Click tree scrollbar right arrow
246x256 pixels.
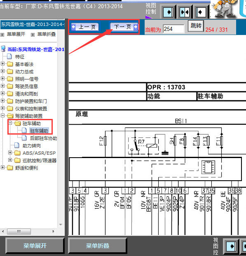tap(53, 231)
